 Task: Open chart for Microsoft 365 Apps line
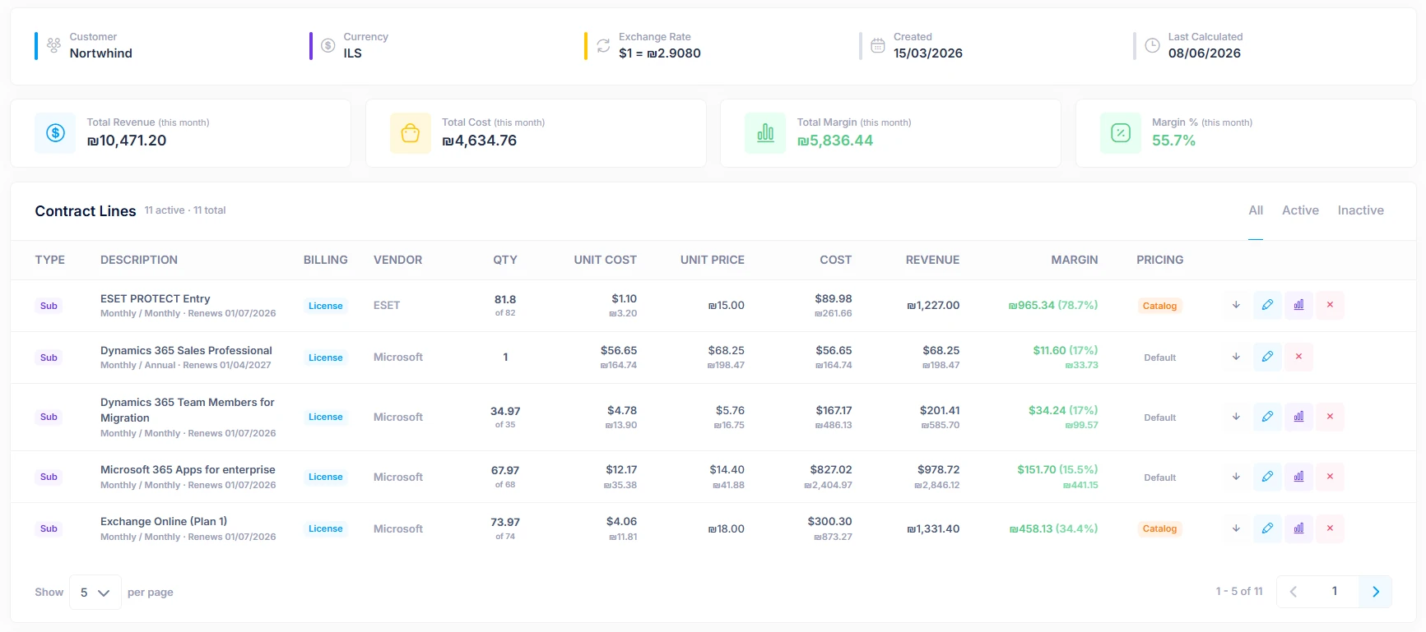[x=1298, y=477]
